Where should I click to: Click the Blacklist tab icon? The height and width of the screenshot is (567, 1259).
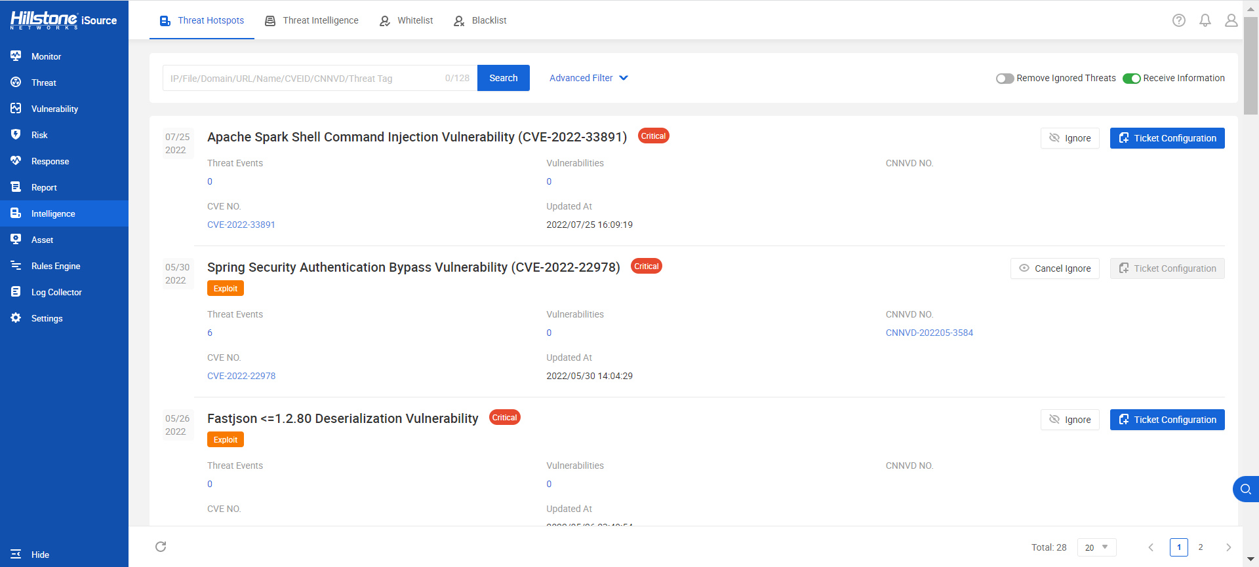click(459, 21)
